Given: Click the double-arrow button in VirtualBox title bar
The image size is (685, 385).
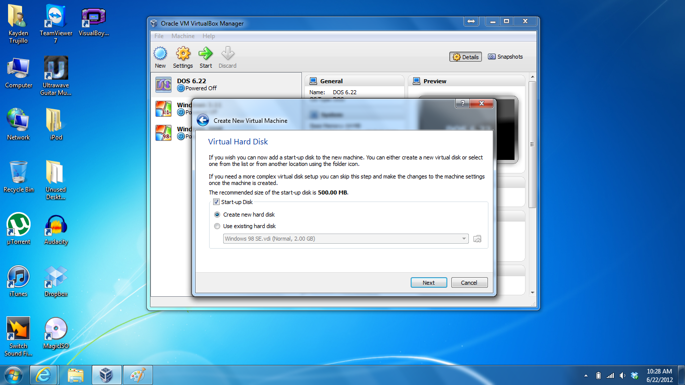Looking at the screenshot, I should tap(471, 22).
